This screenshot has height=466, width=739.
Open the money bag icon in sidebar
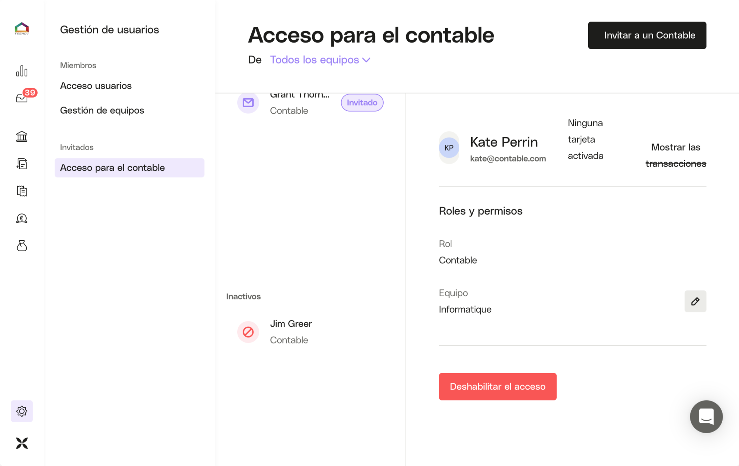click(x=22, y=246)
